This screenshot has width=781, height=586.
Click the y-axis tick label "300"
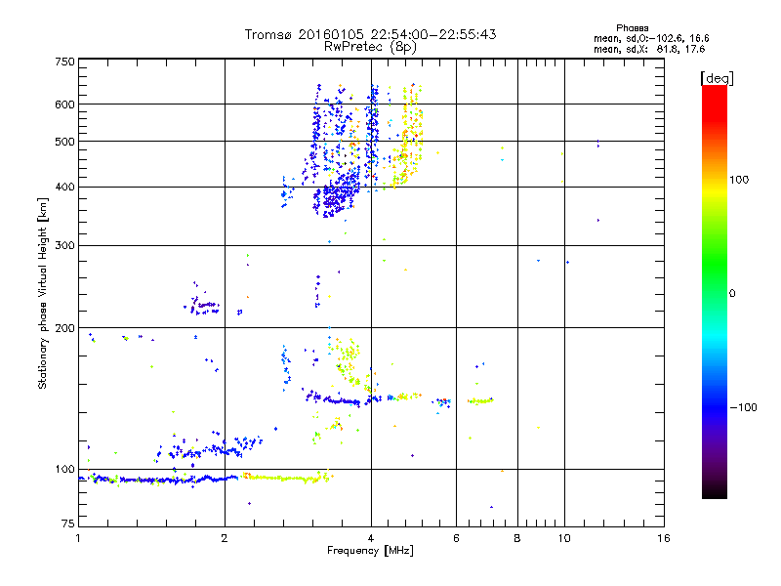click(x=64, y=245)
